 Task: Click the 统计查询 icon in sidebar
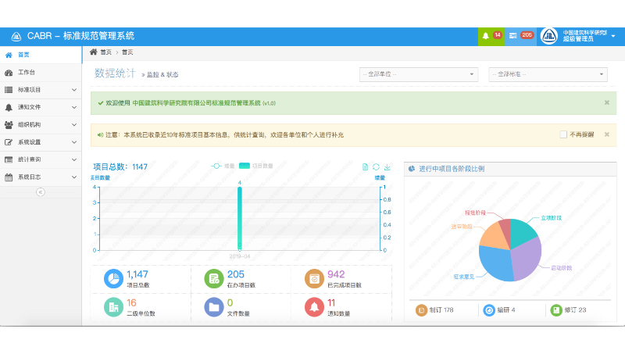tap(9, 159)
